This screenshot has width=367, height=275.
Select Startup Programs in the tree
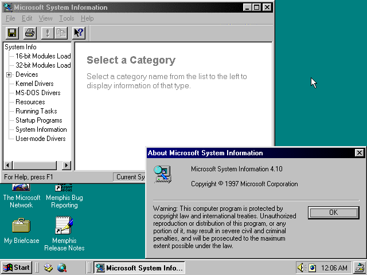tap(39, 120)
